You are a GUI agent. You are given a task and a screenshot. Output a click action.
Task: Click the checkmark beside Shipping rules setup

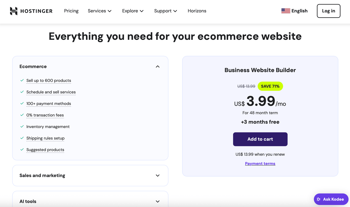(22, 138)
